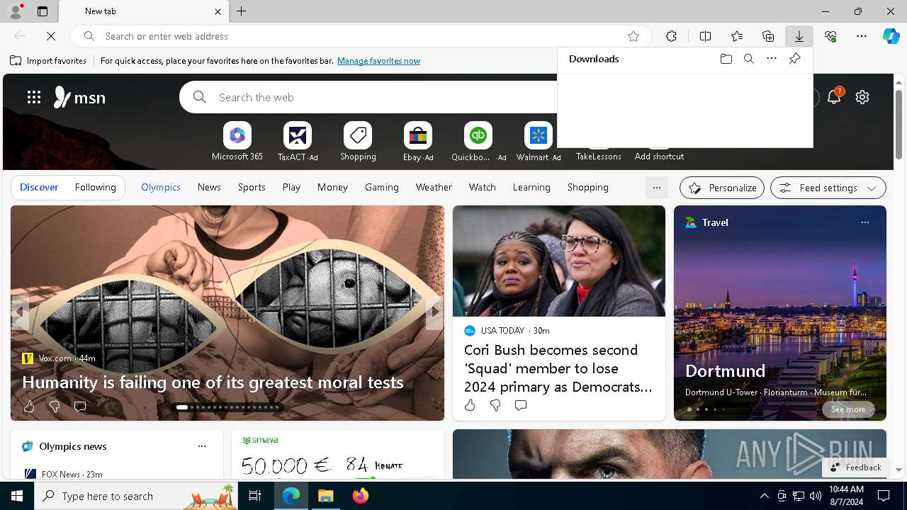Open the Microsoft 365 shortcut
The width and height of the screenshot is (907, 510).
tap(237, 142)
